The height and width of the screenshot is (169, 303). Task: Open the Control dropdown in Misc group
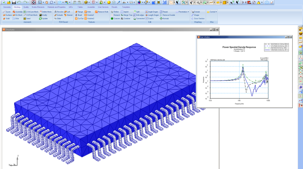coord(212,12)
